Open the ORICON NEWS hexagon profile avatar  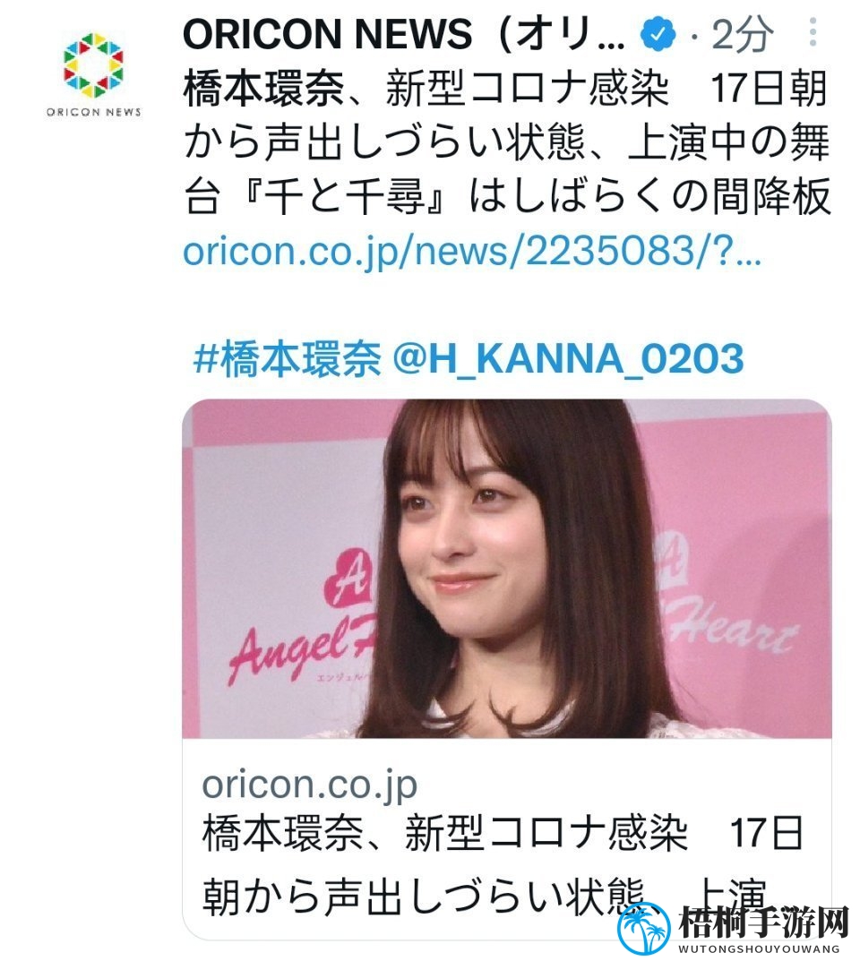93,65
